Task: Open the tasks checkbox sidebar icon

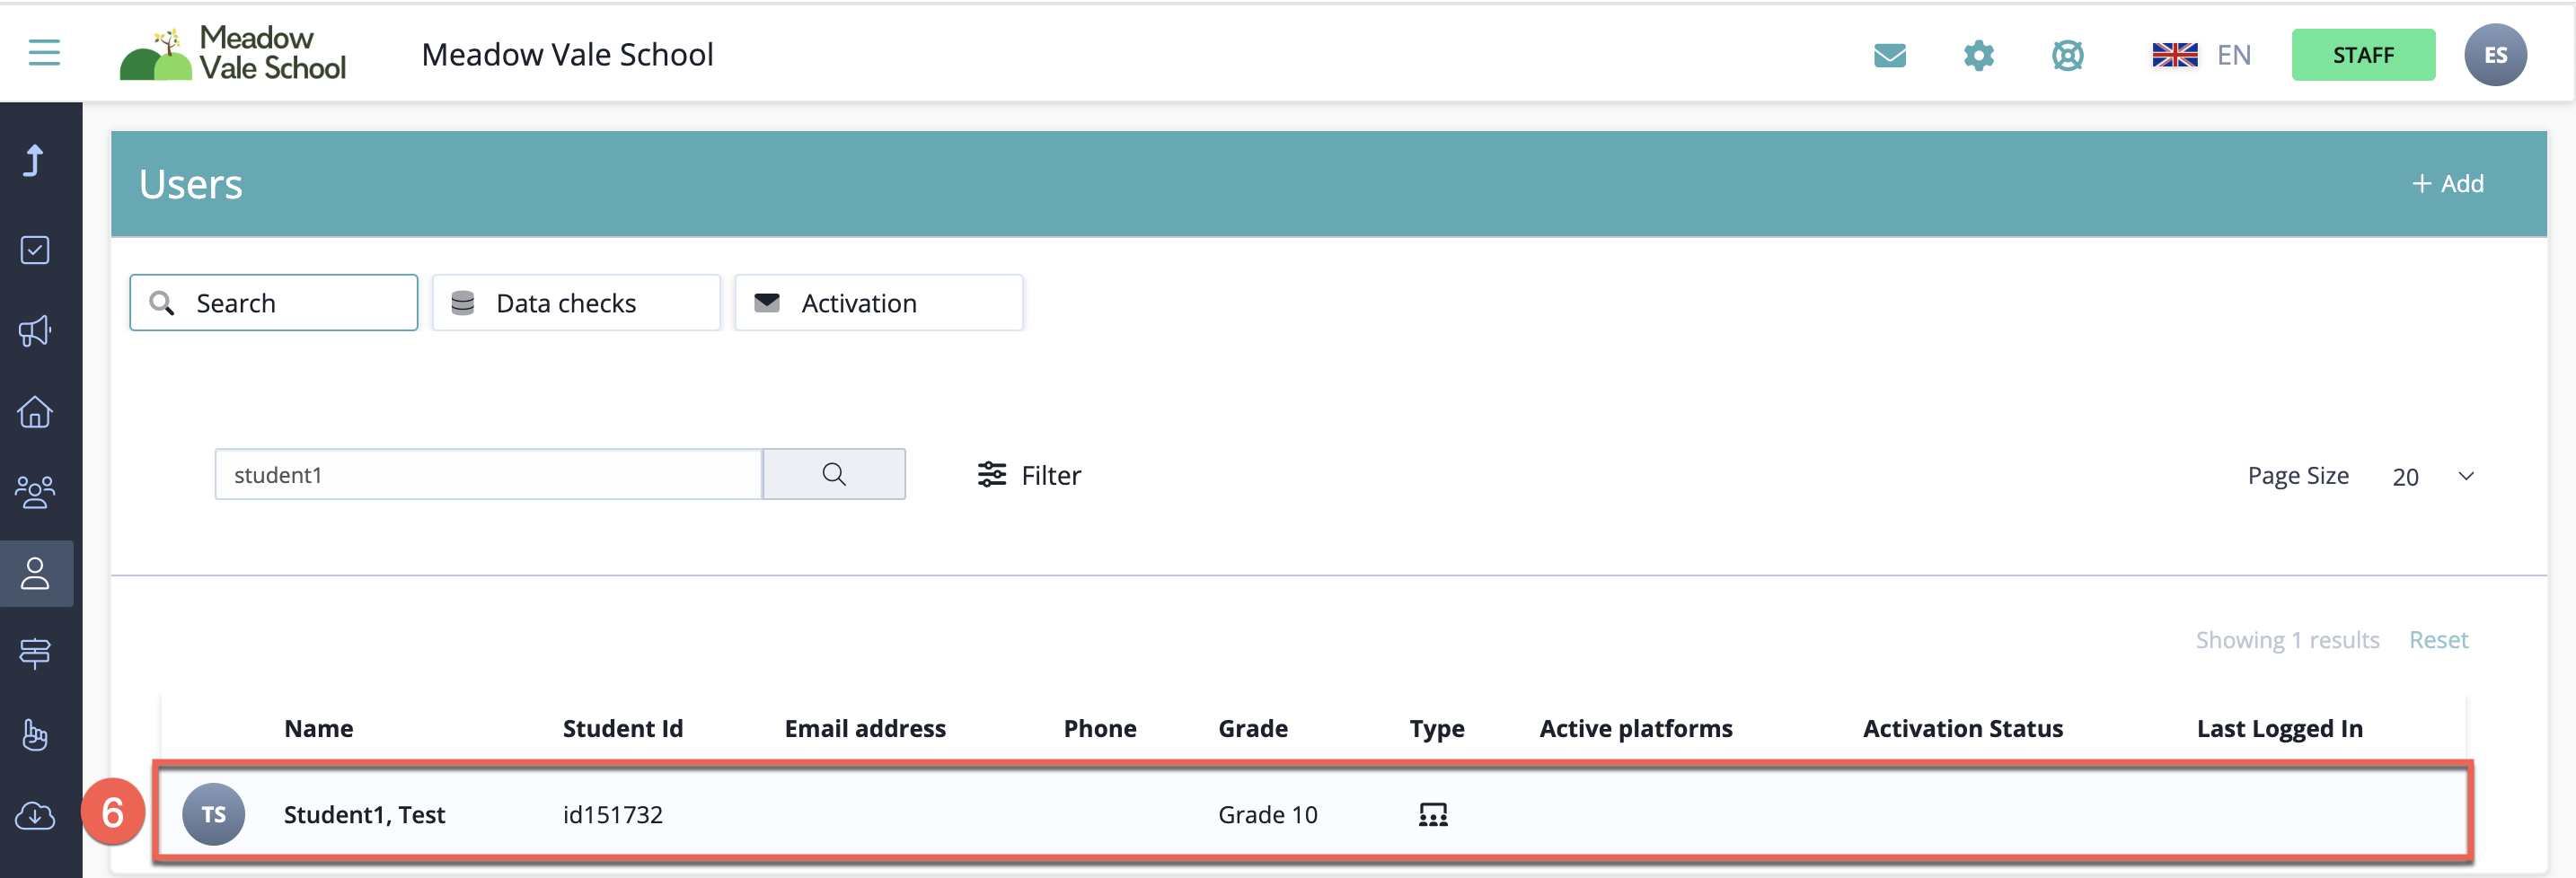Action: pos(35,250)
